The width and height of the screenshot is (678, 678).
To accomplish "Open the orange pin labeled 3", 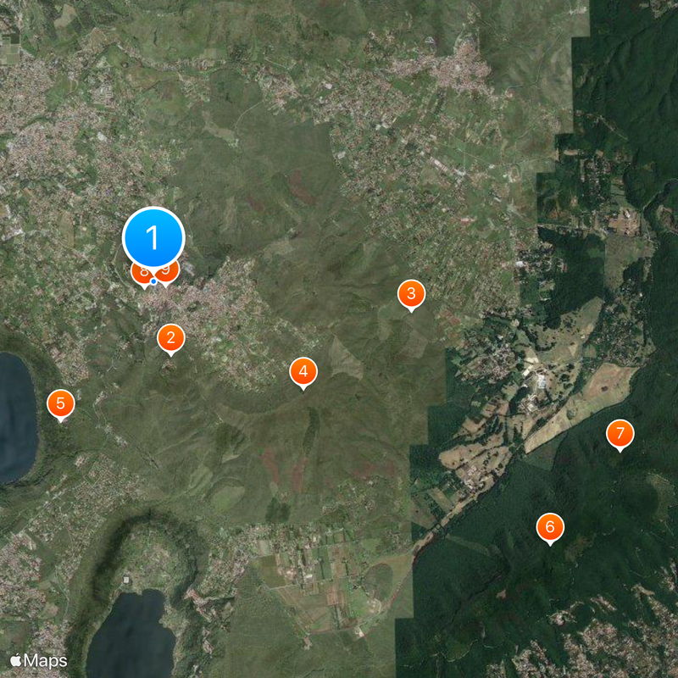I will point(411,293).
